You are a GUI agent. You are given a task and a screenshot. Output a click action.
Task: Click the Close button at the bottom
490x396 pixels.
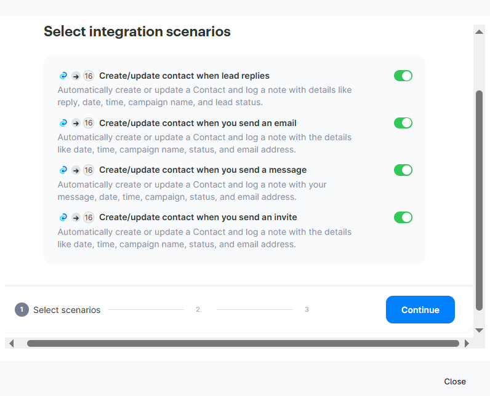pos(455,381)
